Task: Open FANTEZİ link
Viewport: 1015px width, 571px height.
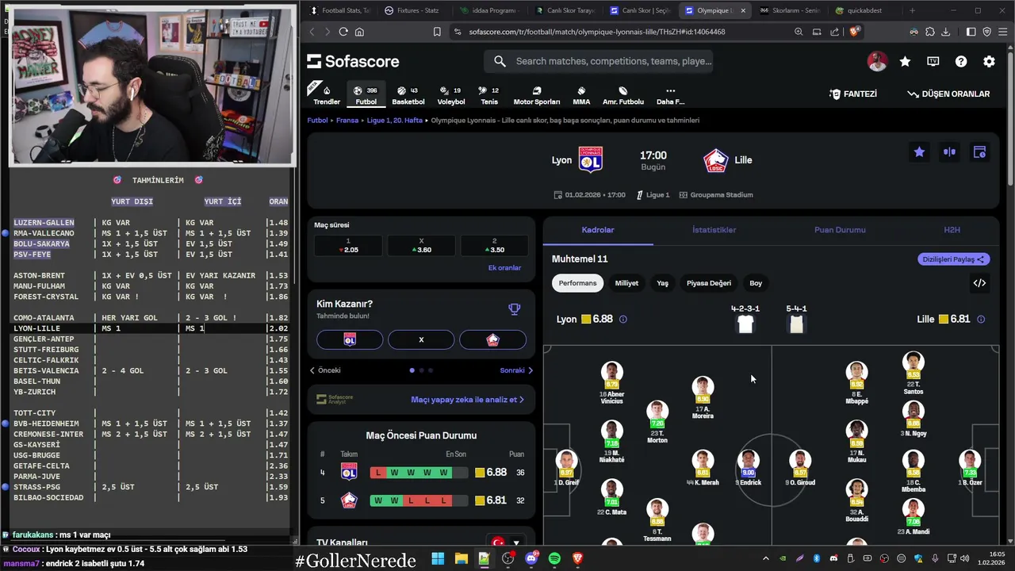Action: 853,94
